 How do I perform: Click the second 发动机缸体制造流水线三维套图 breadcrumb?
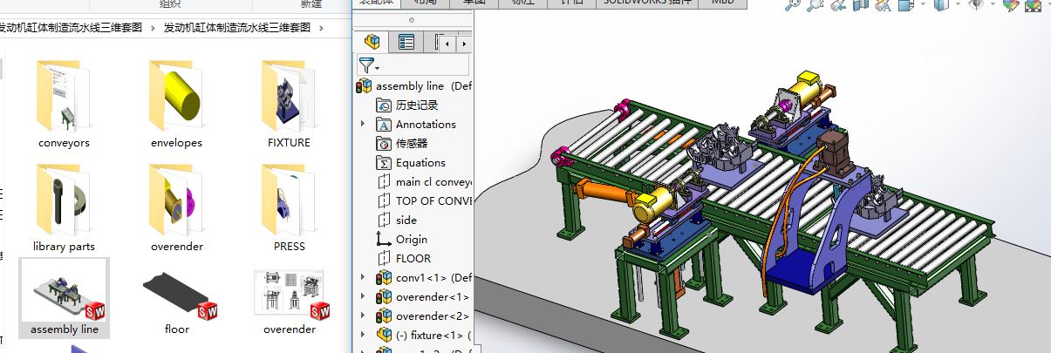pos(237,27)
